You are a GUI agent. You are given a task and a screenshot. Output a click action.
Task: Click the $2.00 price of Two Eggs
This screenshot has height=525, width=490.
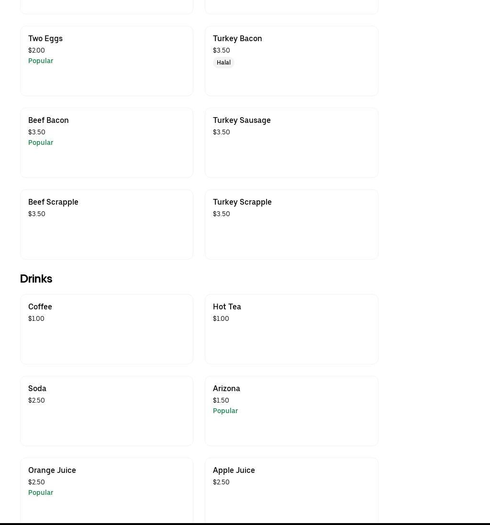(36, 50)
